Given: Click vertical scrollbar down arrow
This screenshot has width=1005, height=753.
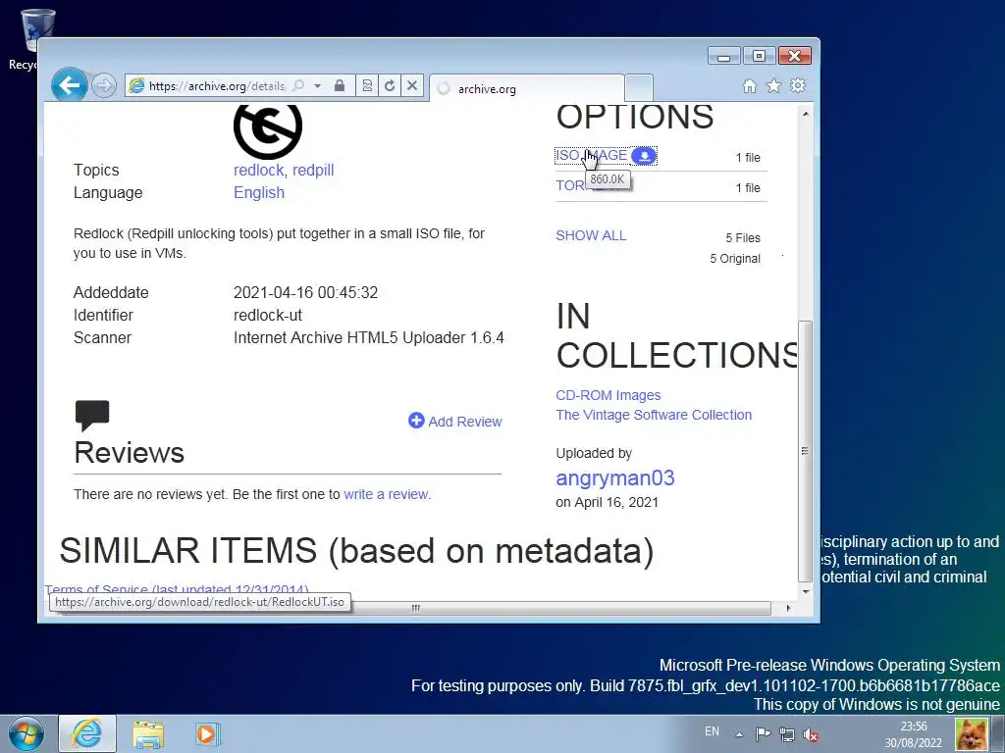Looking at the screenshot, I should click(x=806, y=591).
